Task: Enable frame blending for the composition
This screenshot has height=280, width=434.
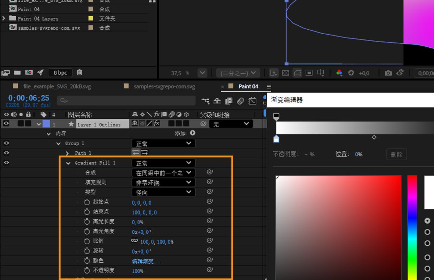Action: (229, 101)
